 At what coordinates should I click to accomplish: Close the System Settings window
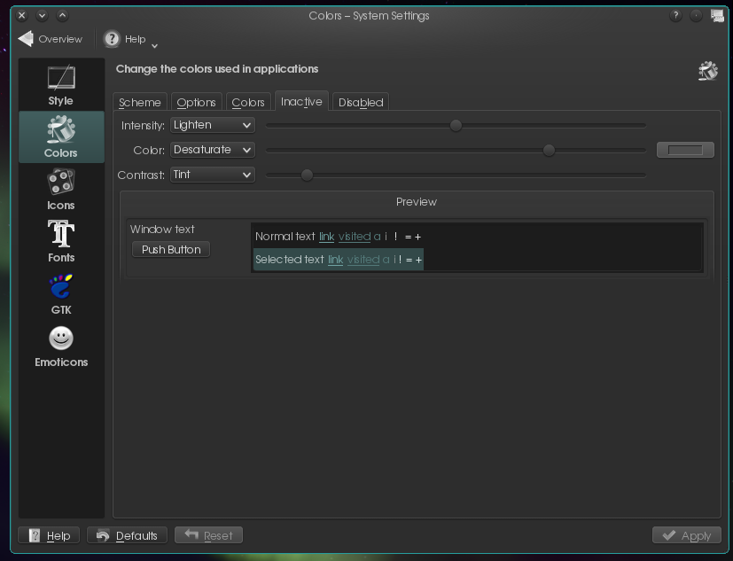click(21, 15)
